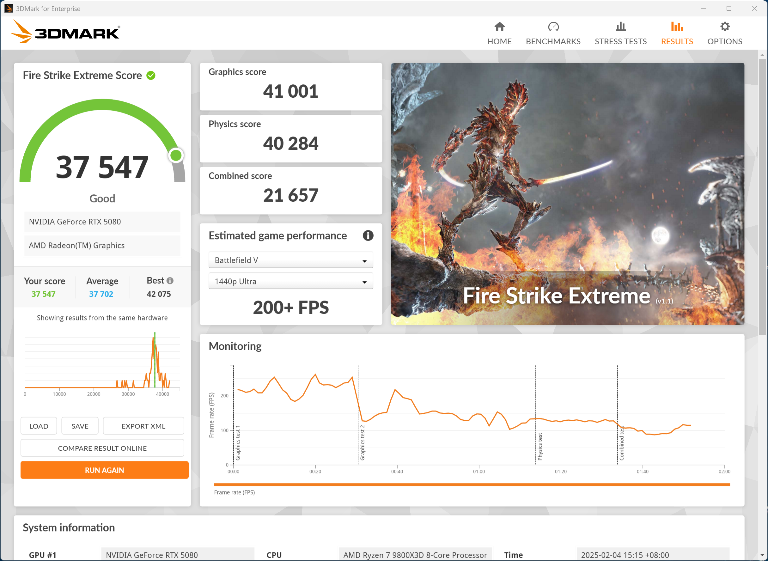The width and height of the screenshot is (768, 561).
Task: Click the green validation checkmark icon
Action: click(x=151, y=76)
